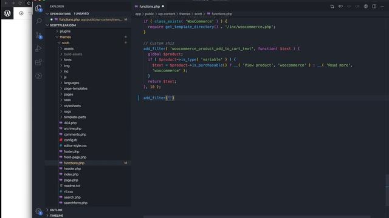This screenshot has height=218, width=389.
Task: Open archive.php in the explorer
Action: point(72,128)
